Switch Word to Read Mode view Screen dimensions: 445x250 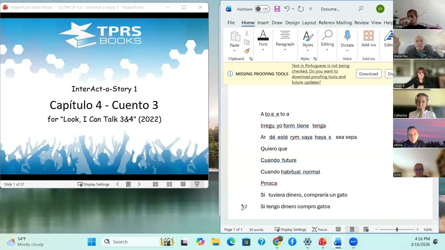(338, 230)
